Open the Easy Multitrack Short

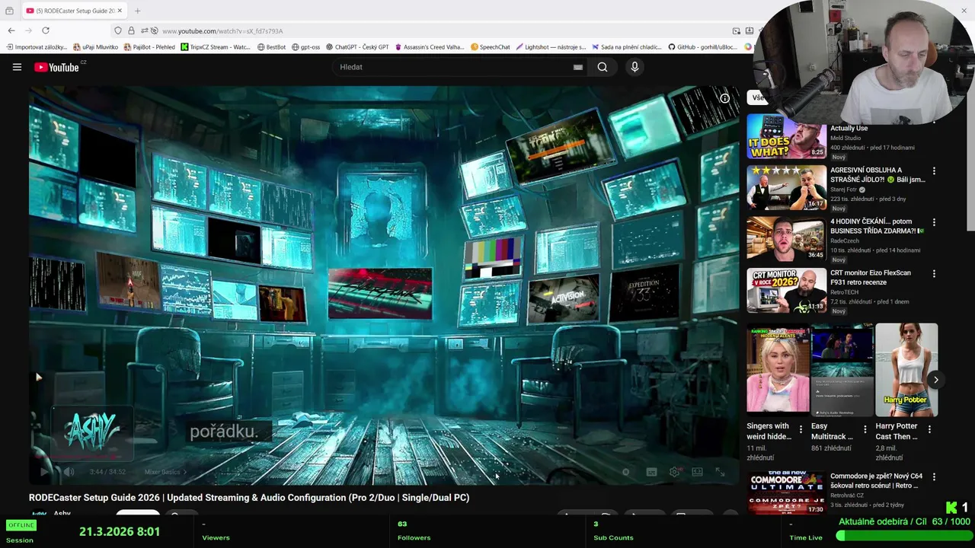pyautogui.click(x=842, y=369)
